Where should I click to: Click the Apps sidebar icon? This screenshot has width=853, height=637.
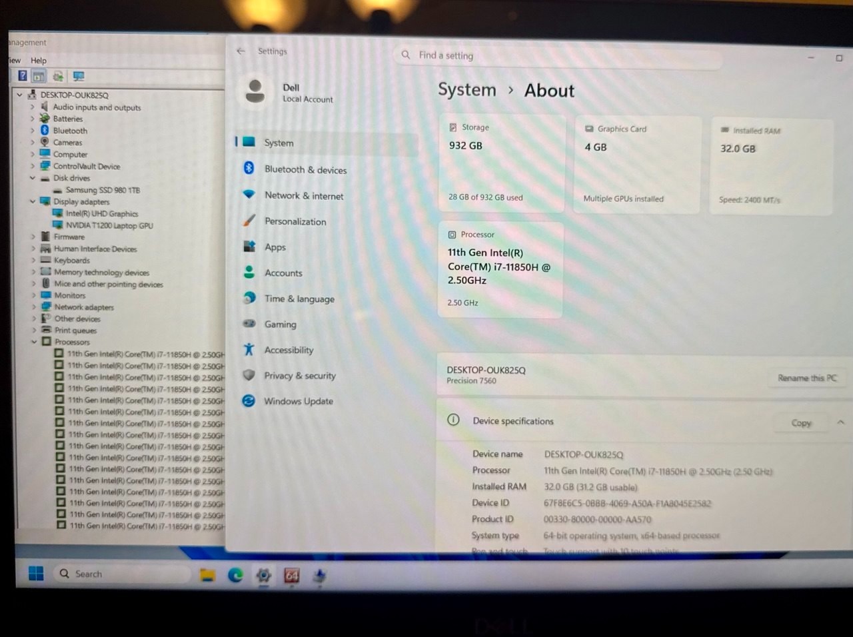click(249, 247)
